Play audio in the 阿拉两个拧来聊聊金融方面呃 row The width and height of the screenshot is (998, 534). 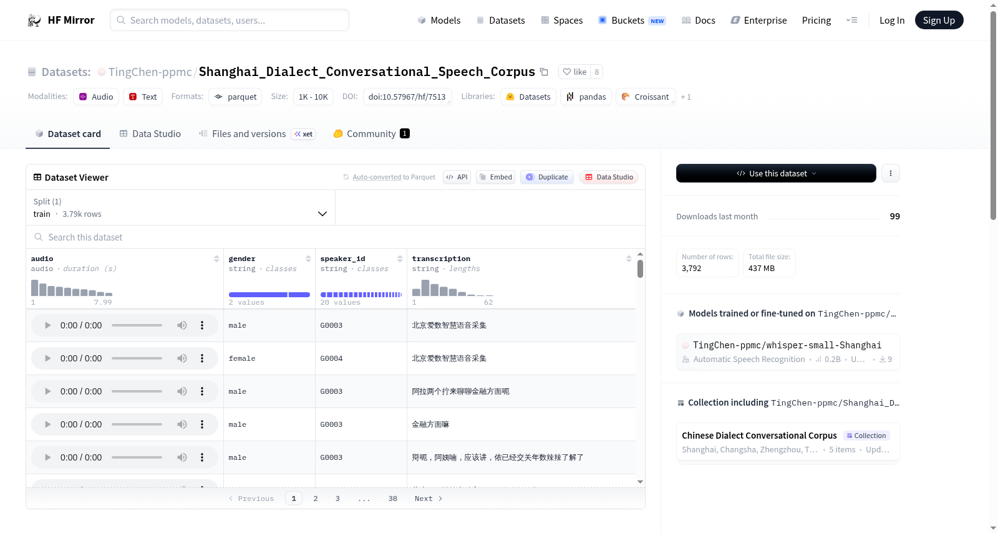[x=47, y=391]
